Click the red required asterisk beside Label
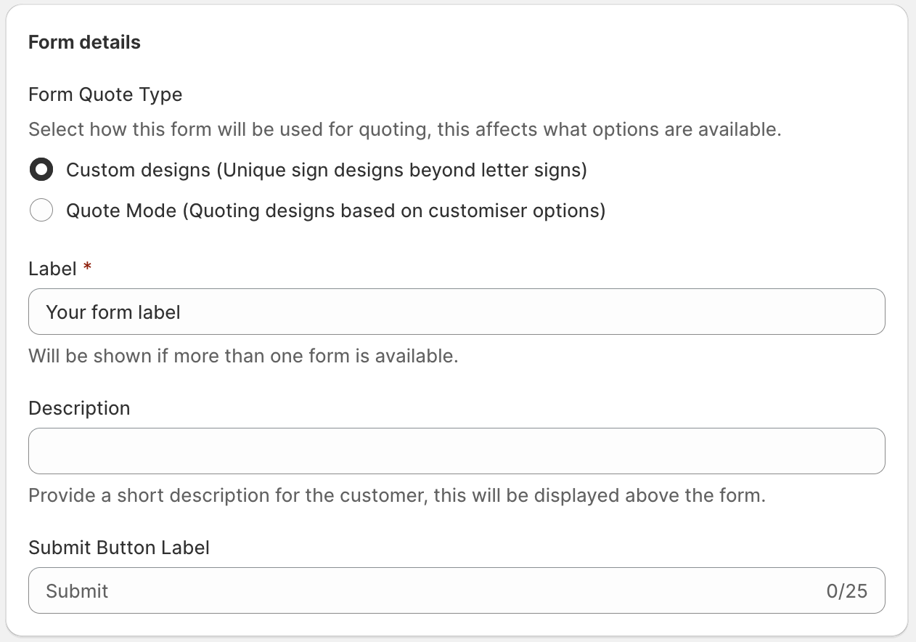The image size is (916, 642). point(87,268)
